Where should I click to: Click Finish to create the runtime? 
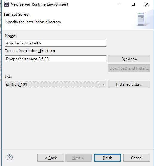point(107,158)
